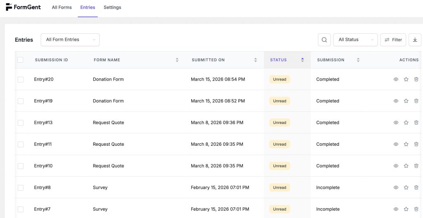The image size is (423, 218).
Task: Click the download export icon
Action: (415, 40)
